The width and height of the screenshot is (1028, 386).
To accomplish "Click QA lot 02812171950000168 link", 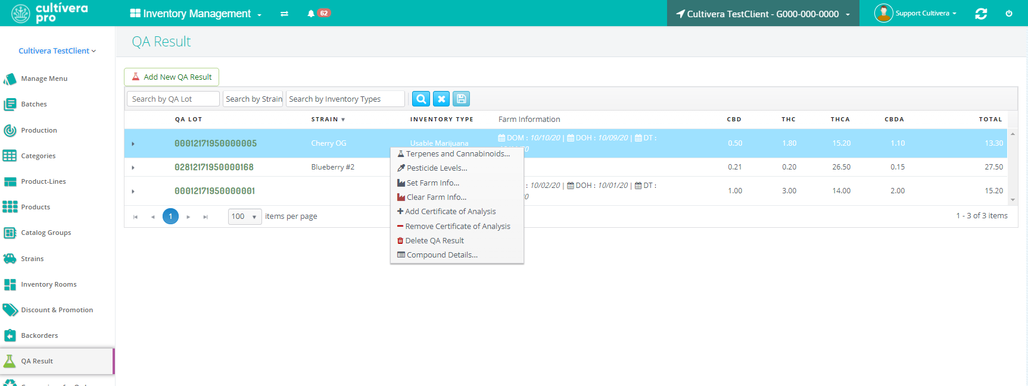I will 214,167.
